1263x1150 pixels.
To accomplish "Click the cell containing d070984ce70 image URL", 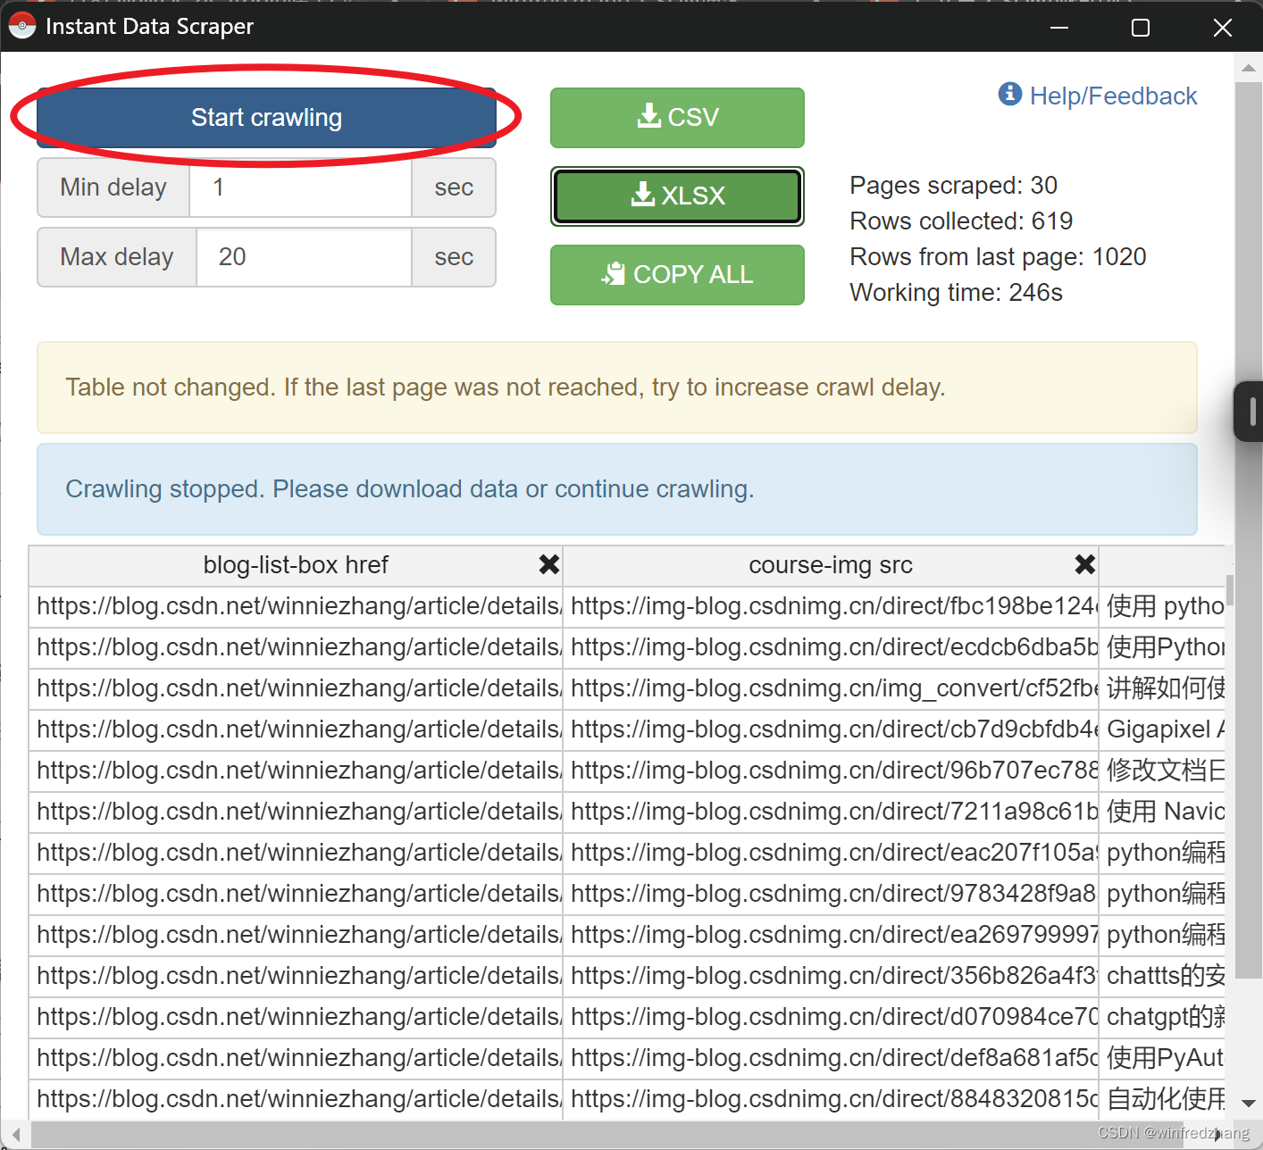I will point(831,1018).
